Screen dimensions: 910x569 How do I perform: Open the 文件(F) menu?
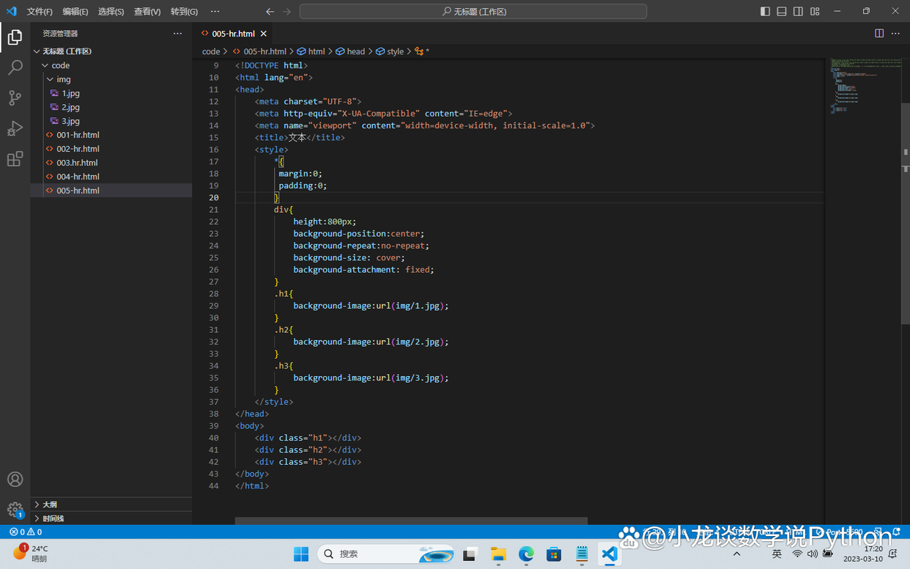[x=40, y=12]
